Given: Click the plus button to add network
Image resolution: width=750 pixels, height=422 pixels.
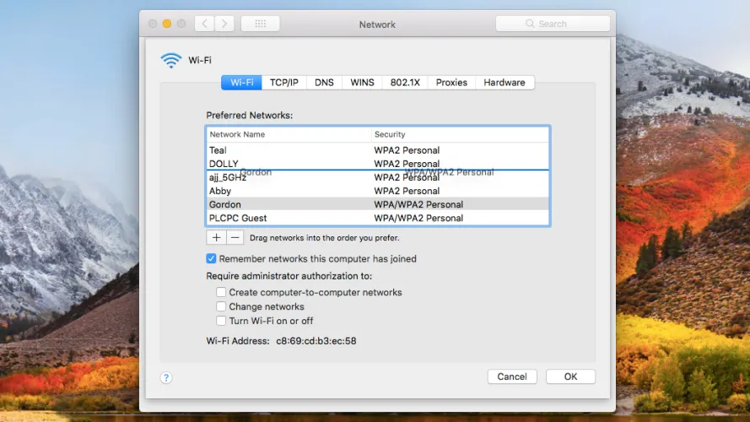Looking at the screenshot, I should [216, 238].
